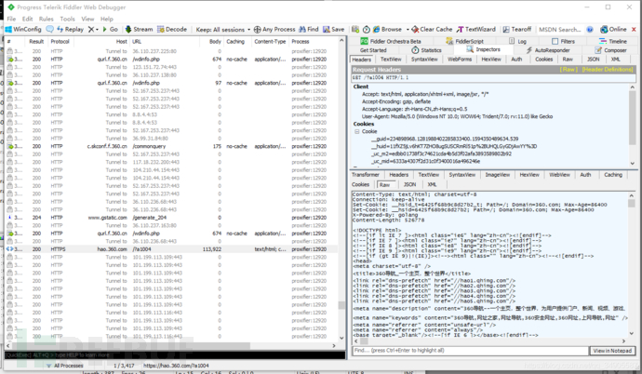
Task: Select the hao.360.com /?a1004 session
Action: pos(171,249)
